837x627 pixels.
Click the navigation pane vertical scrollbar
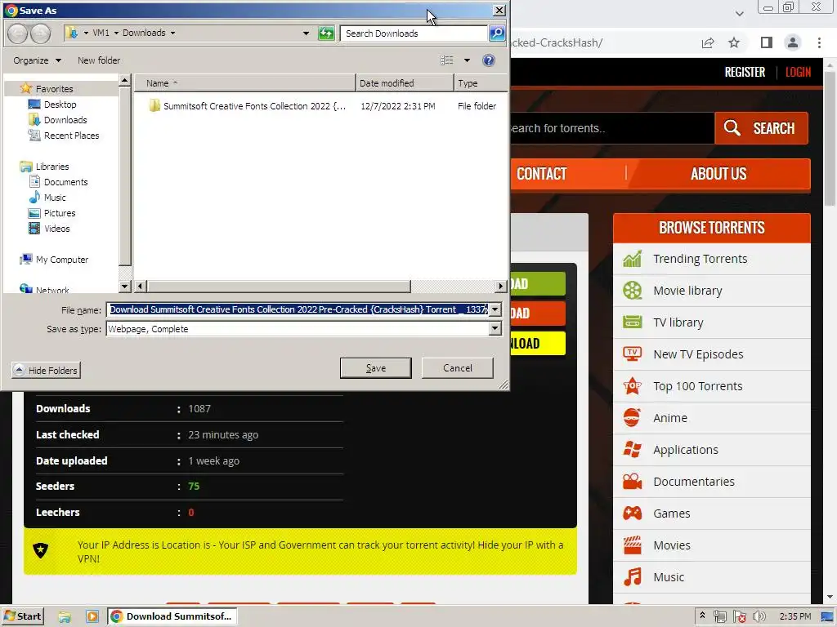pyautogui.click(x=124, y=176)
